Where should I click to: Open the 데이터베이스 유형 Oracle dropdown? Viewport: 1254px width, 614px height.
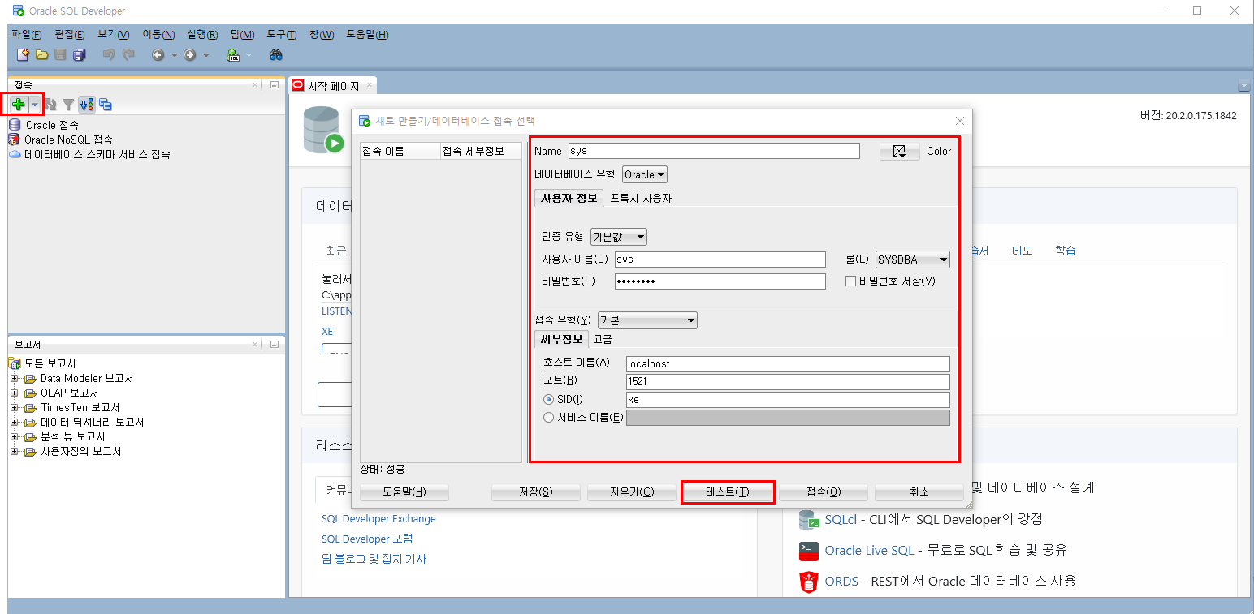tap(645, 174)
